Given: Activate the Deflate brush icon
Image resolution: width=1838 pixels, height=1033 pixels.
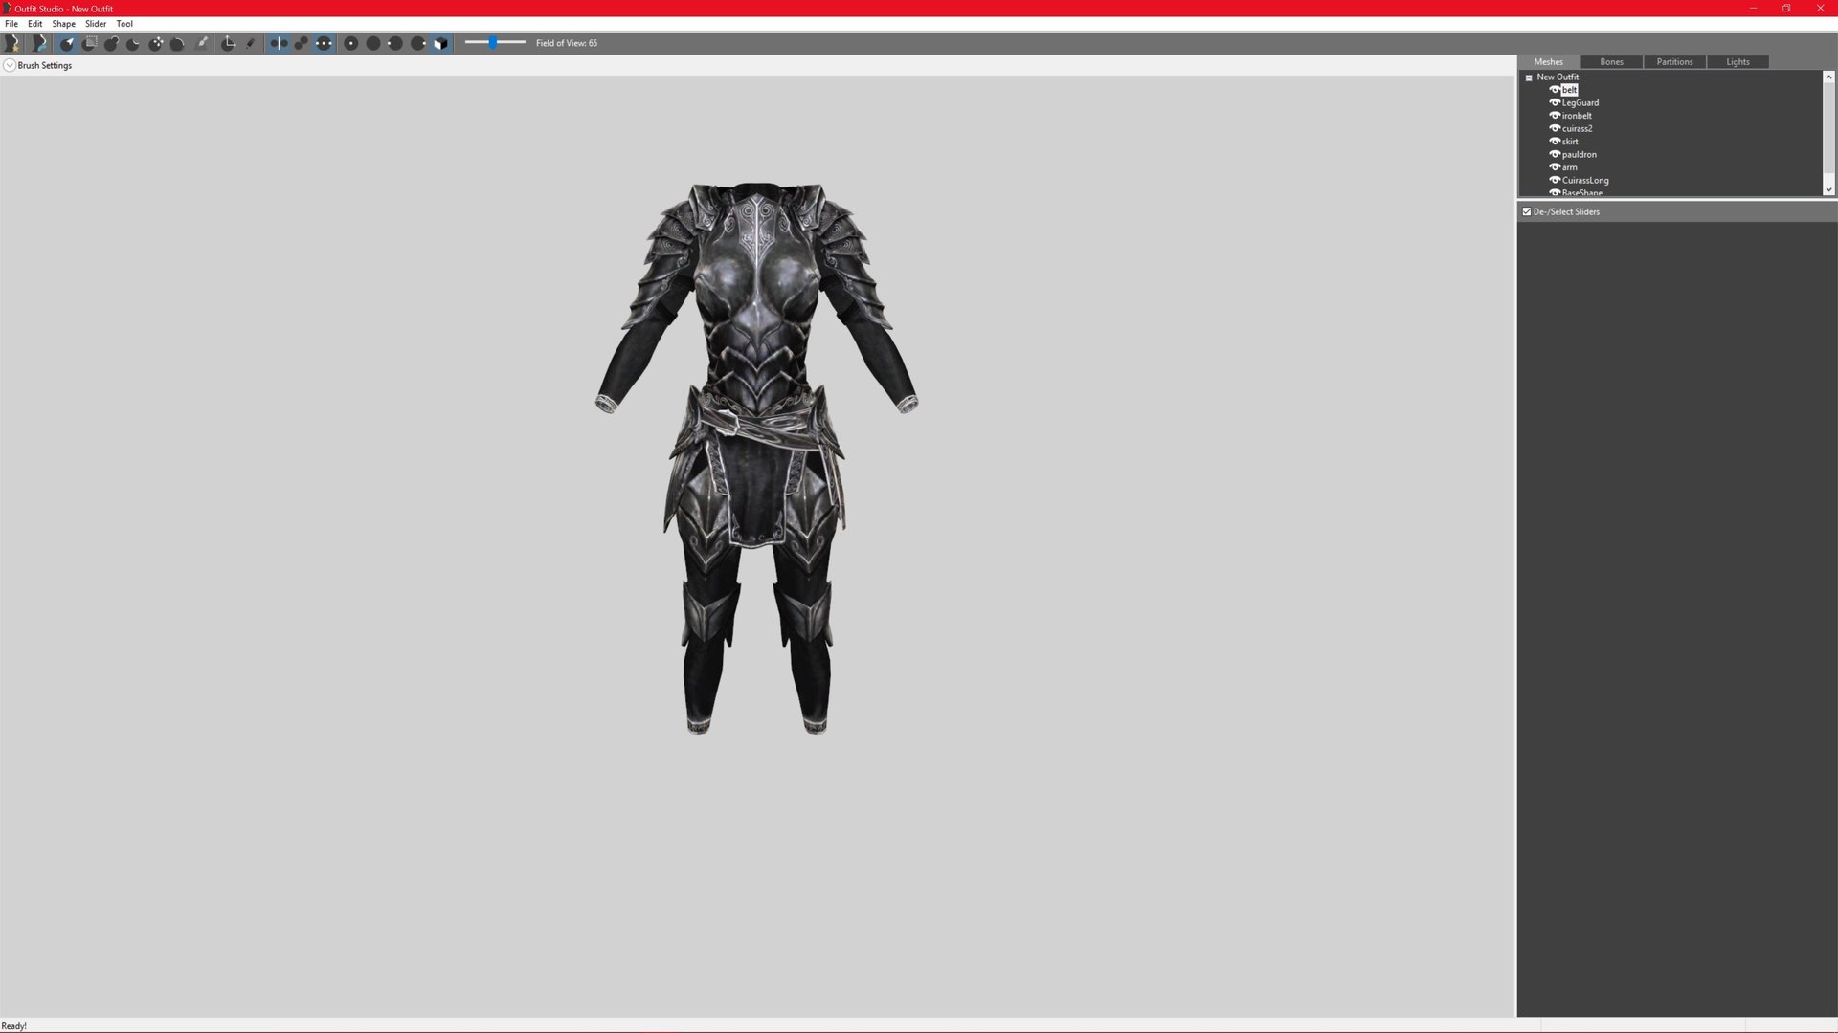Looking at the screenshot, I should pos(133,43).
